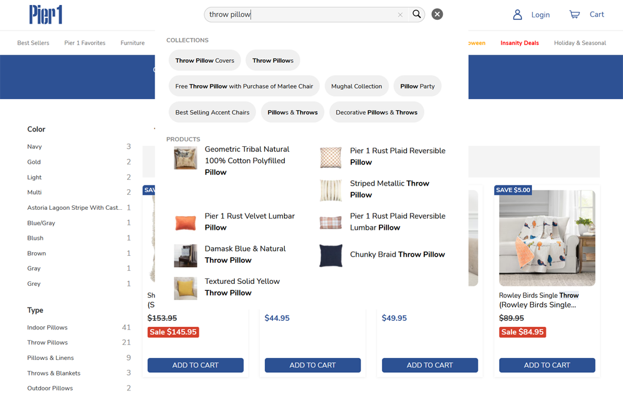Screen dimensions: 623x396
Task: Open the Pier 1 Favorites menu
Action: click(x=85, y=43)
